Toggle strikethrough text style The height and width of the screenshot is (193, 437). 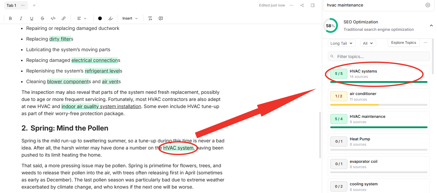click(x=42, y=18)
